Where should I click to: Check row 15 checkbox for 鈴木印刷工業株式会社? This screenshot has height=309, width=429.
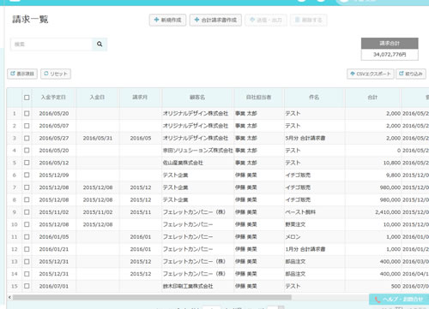(27, 286)
